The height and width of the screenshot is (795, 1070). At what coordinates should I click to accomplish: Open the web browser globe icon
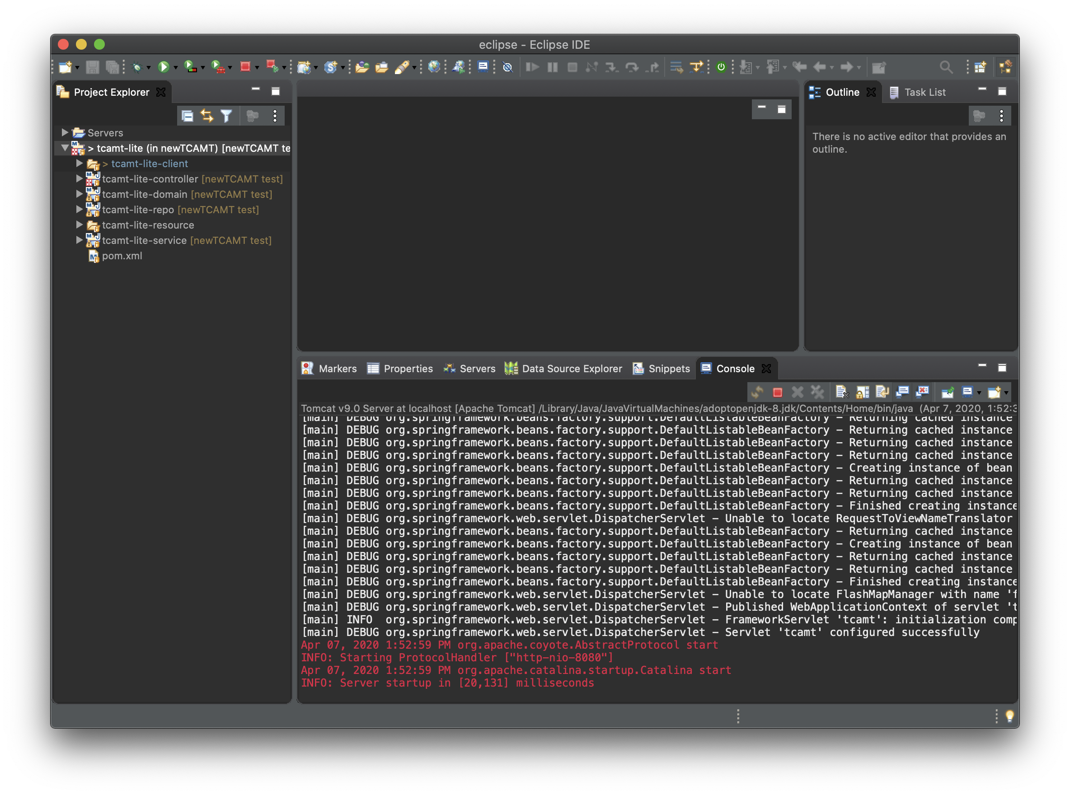pyautogui.click(x=434, y=67)
